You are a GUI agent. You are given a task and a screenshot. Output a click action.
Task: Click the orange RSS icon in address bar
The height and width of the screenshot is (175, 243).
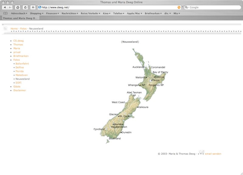[179, 7]
